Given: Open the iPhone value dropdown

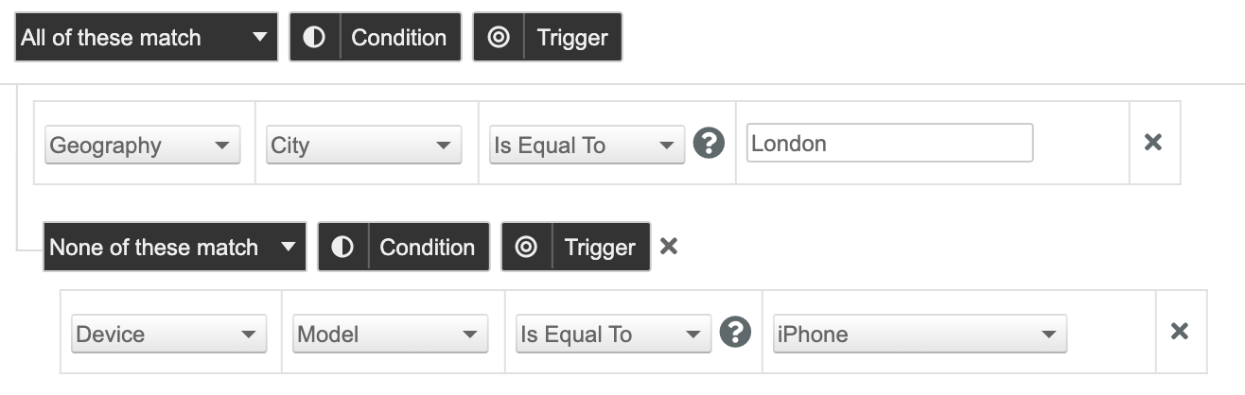Looking at the screenshot, I should (x=920, y=335).
